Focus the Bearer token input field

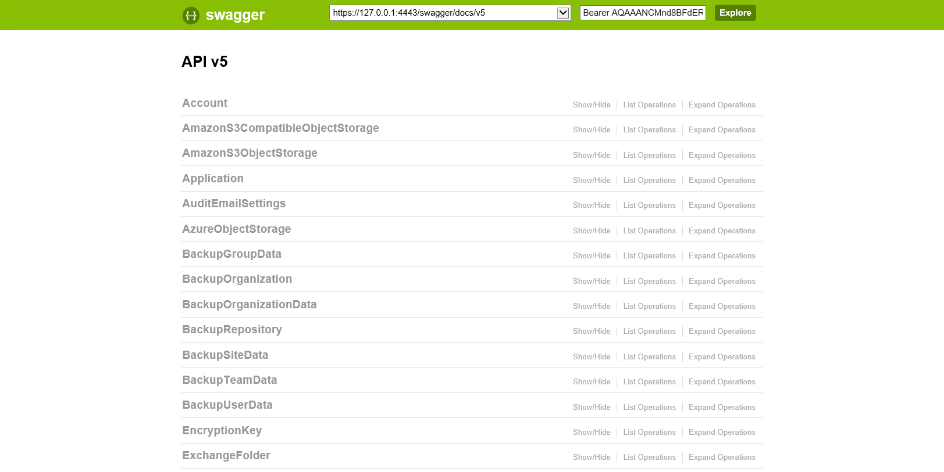(643, 13)
